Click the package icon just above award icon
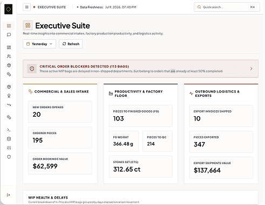The width and height of the screenshot is (265, 205). click(x=9, y=87)
